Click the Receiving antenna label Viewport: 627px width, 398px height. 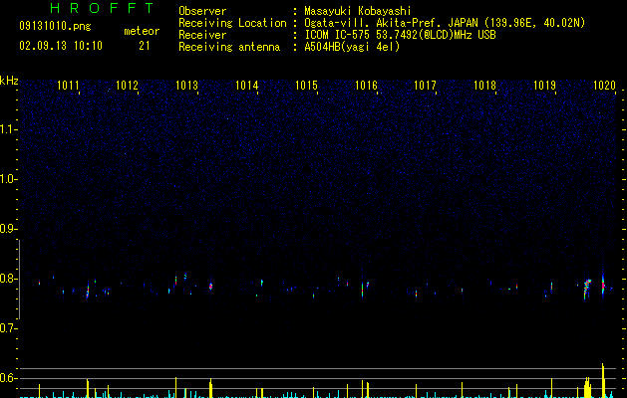(x=229, y=47)
